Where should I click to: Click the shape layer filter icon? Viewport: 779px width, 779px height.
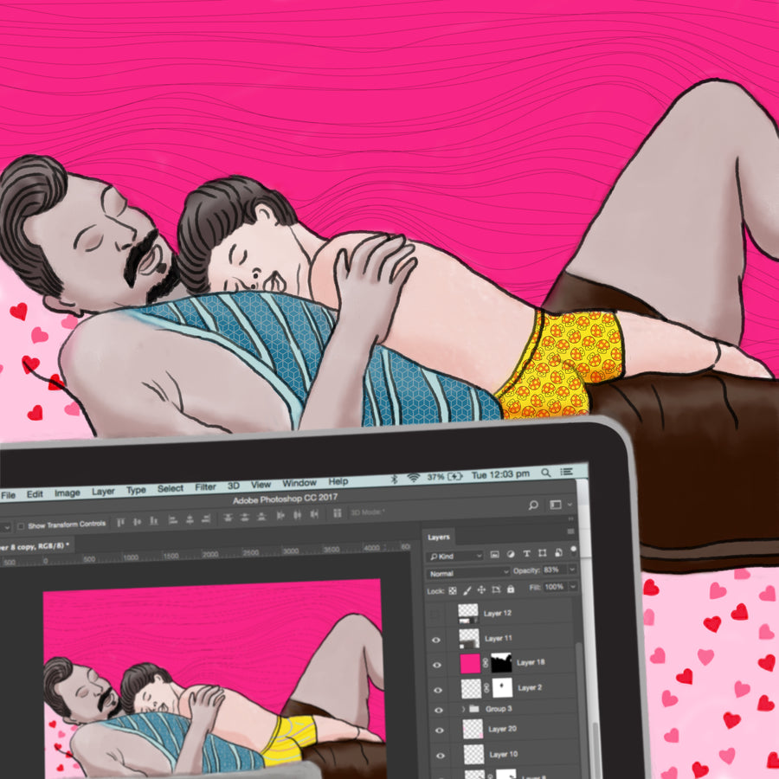pos(542,554)
